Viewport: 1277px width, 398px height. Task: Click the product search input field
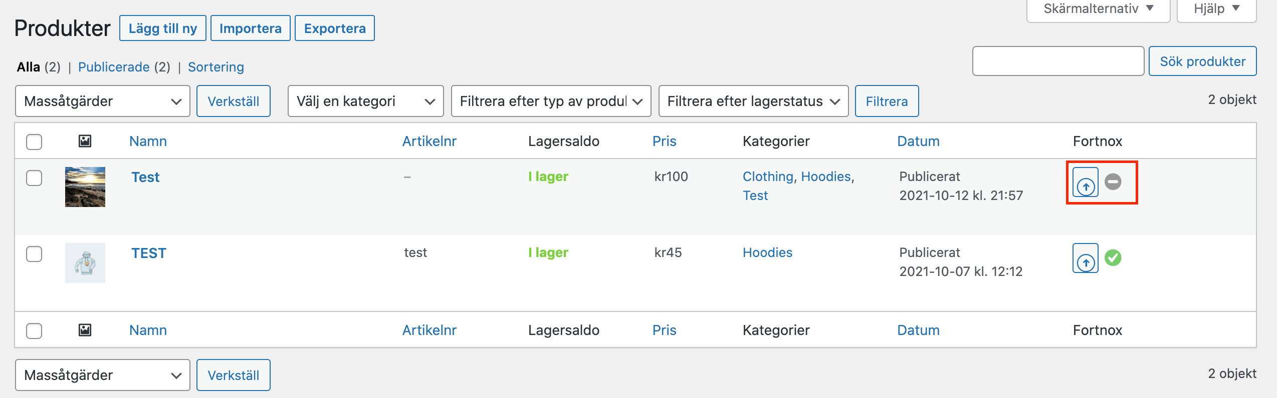1057,61
